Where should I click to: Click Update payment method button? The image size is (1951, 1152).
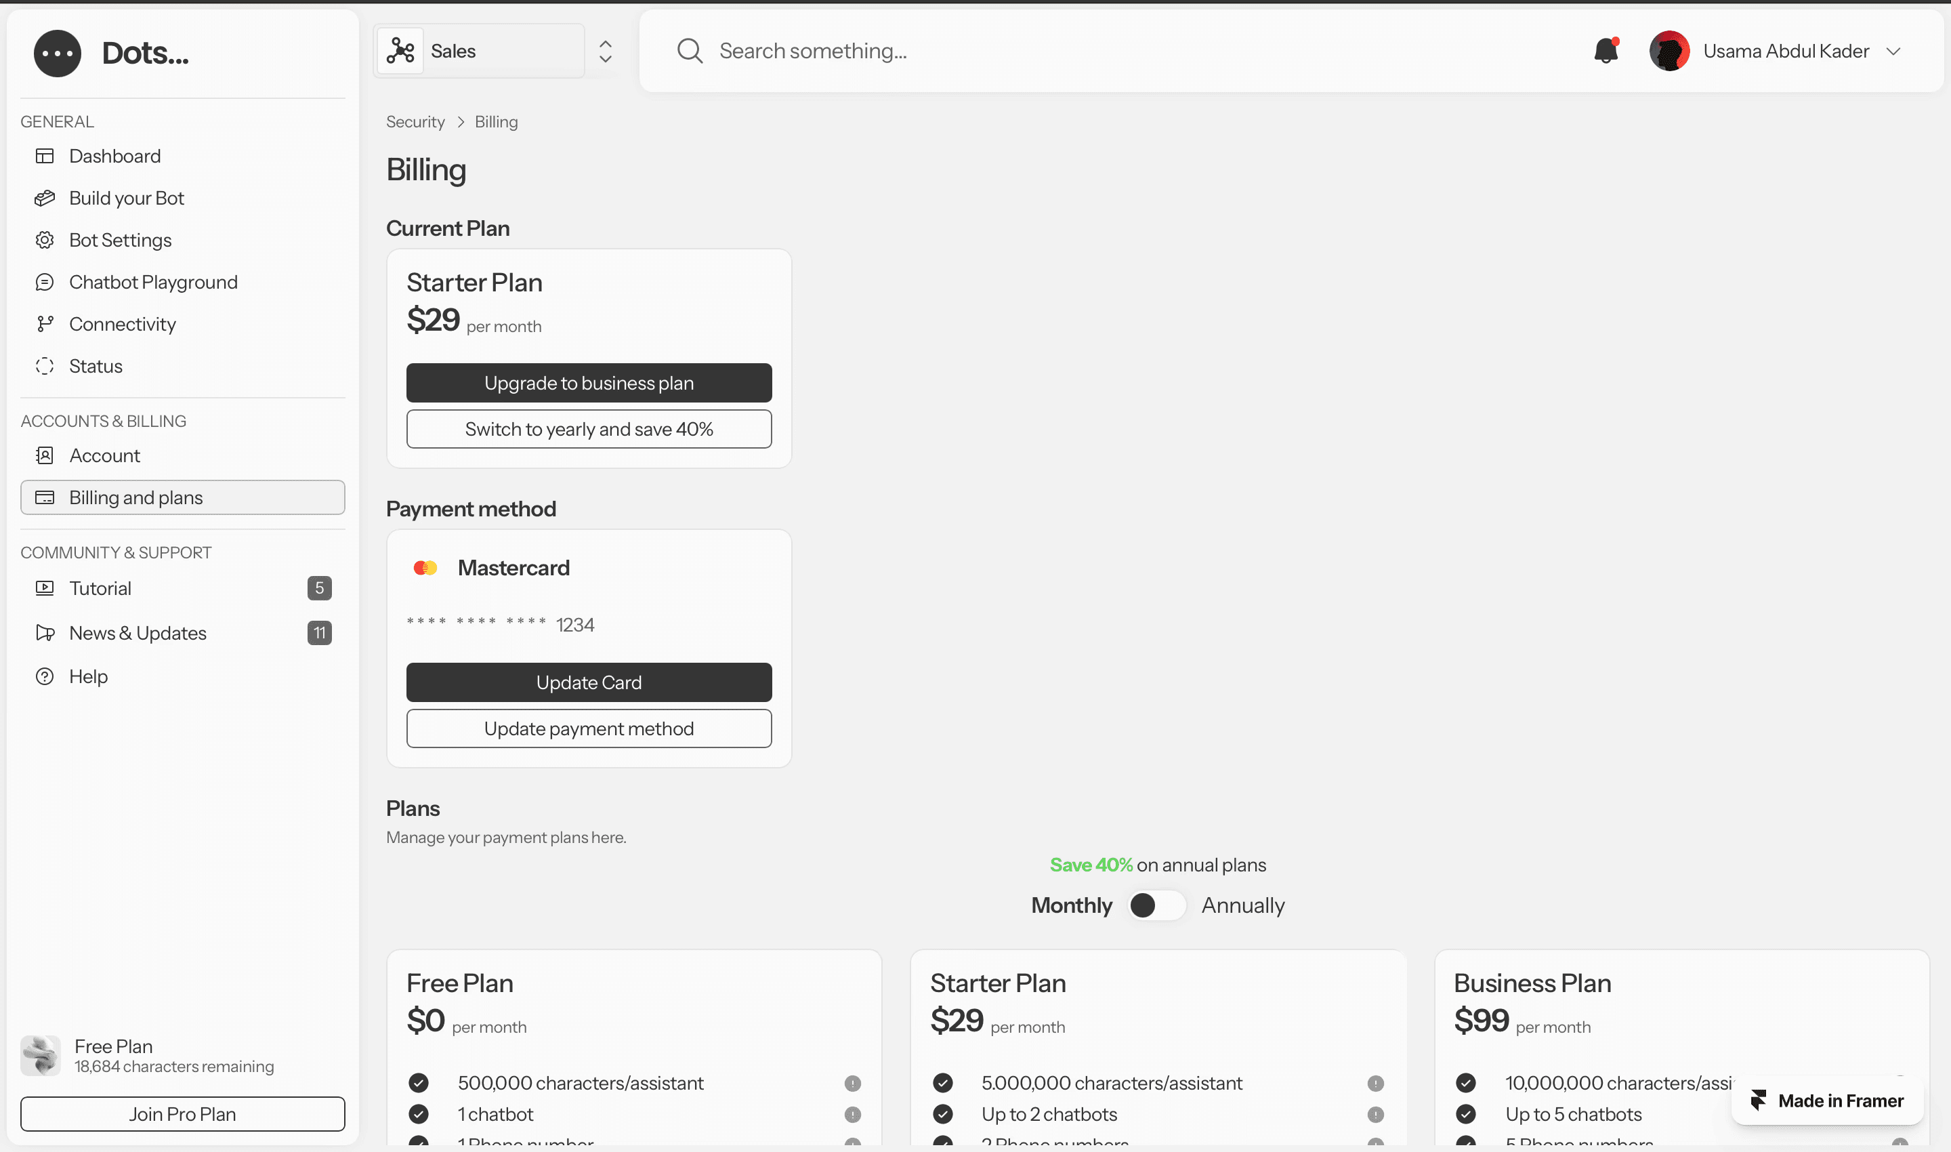(x=588, y=728)
